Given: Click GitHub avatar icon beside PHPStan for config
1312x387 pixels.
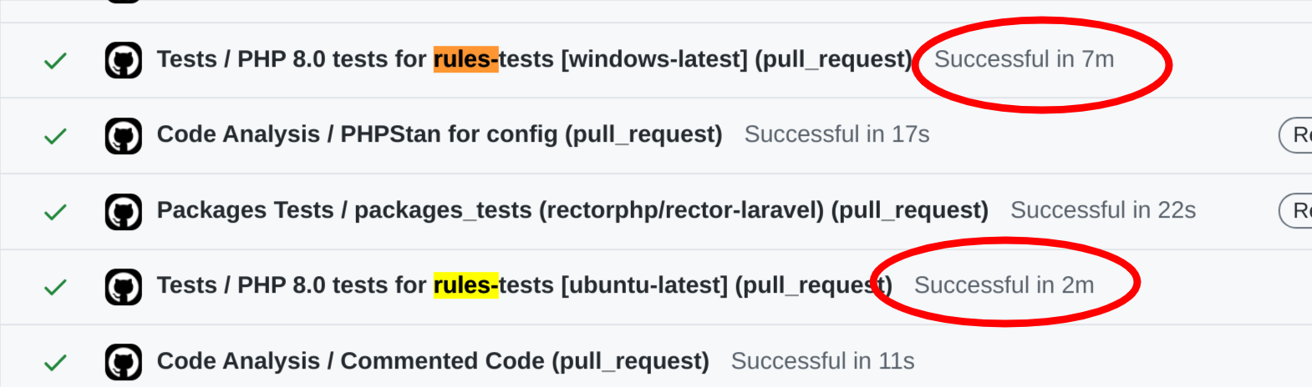Looking at the screenshot, I should click(x=124, y=136).
